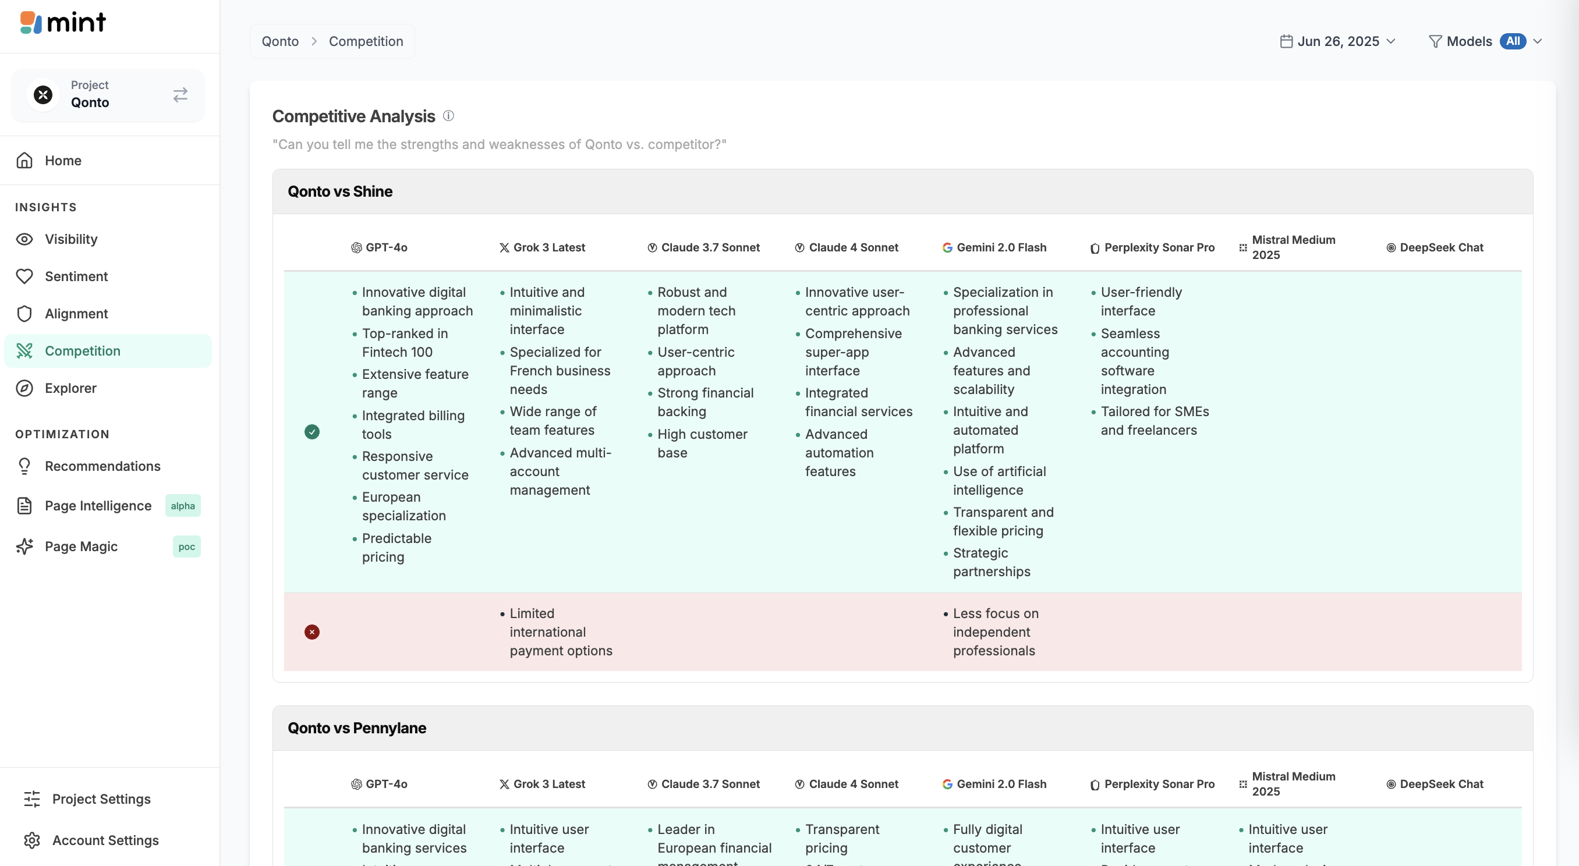This screenshot has height=866, width=1579.
Task: Click the Qonto project avatar icon
Action: tap(43, 95)
